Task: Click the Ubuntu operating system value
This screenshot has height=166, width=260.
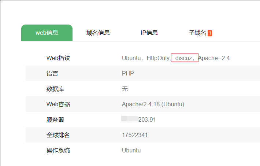Action: 131,150
